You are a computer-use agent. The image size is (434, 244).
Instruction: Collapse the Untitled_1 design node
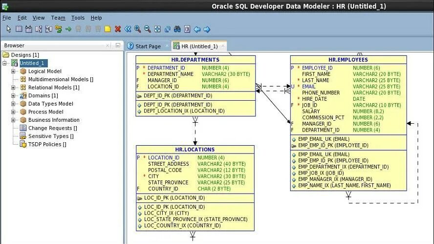[x=4, y=63]
